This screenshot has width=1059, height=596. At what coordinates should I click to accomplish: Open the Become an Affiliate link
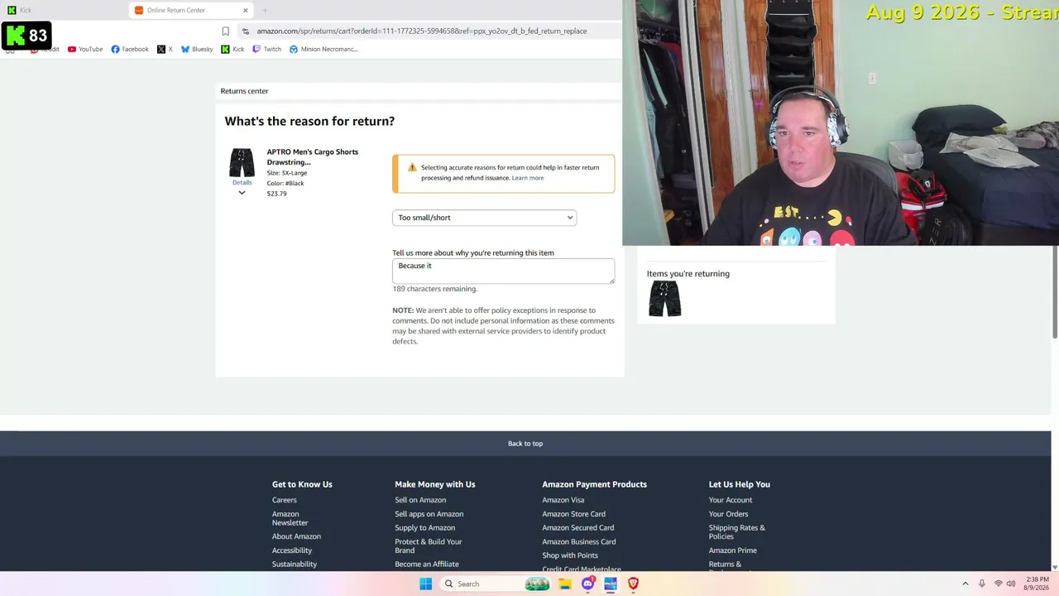click(x=426, y=565)
